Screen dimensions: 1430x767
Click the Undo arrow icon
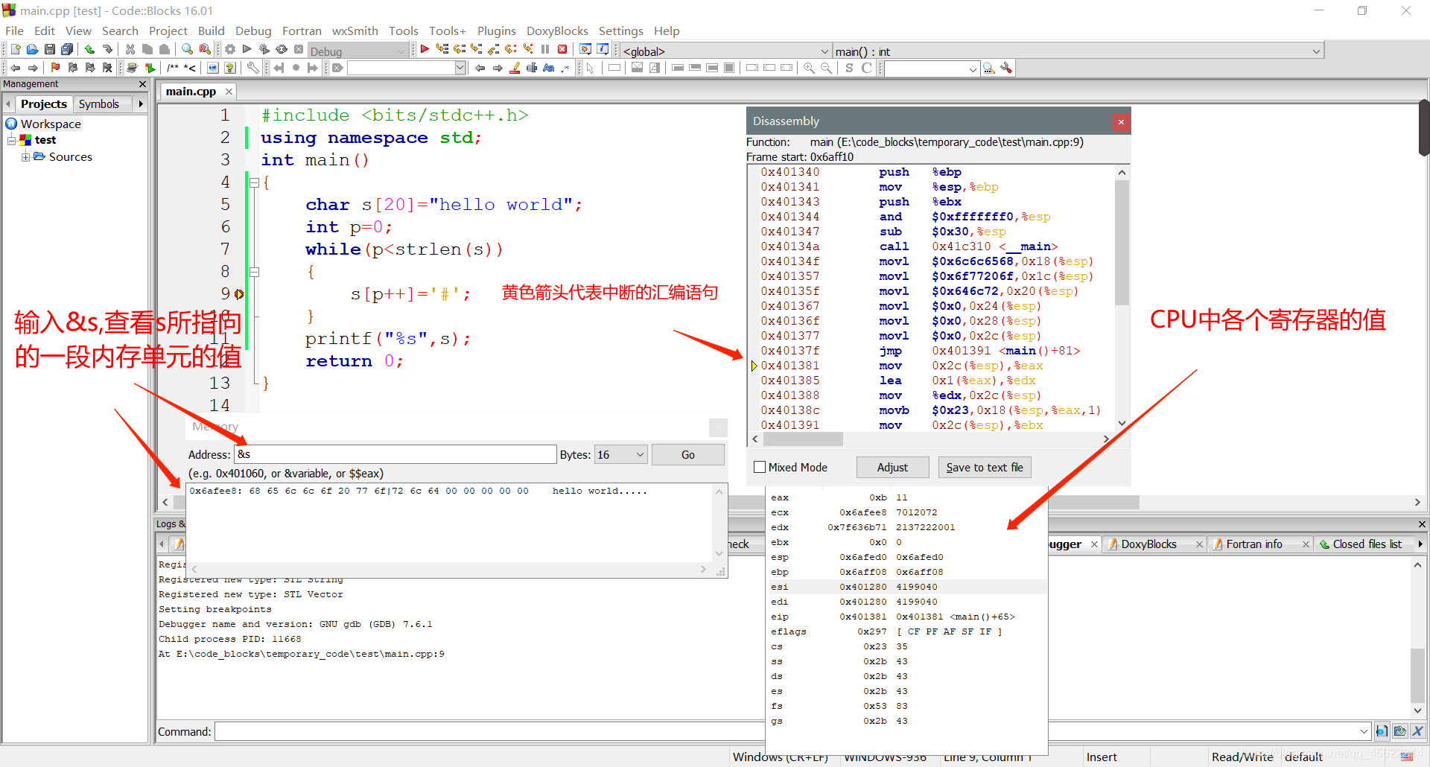89,49
